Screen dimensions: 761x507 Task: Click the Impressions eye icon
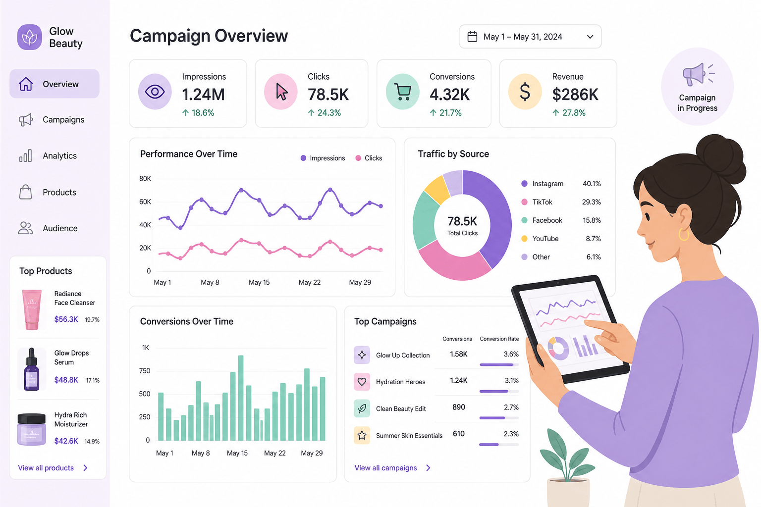click(x=155, y=92)
